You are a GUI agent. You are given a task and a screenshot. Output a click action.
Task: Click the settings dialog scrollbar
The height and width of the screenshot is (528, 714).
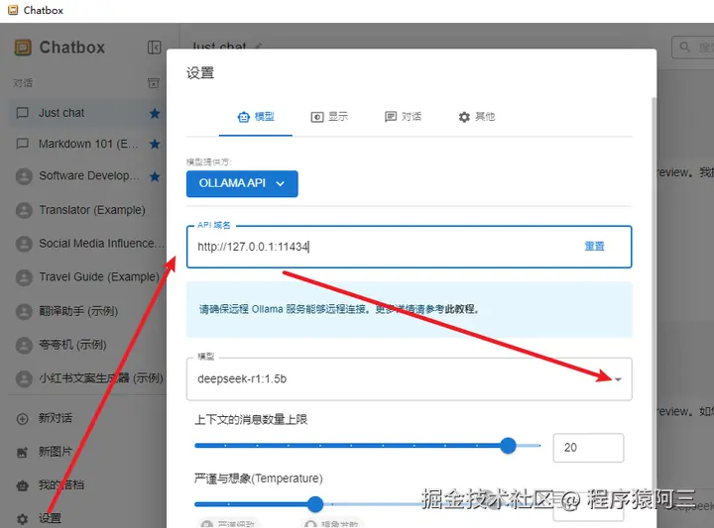pos(654,312)
